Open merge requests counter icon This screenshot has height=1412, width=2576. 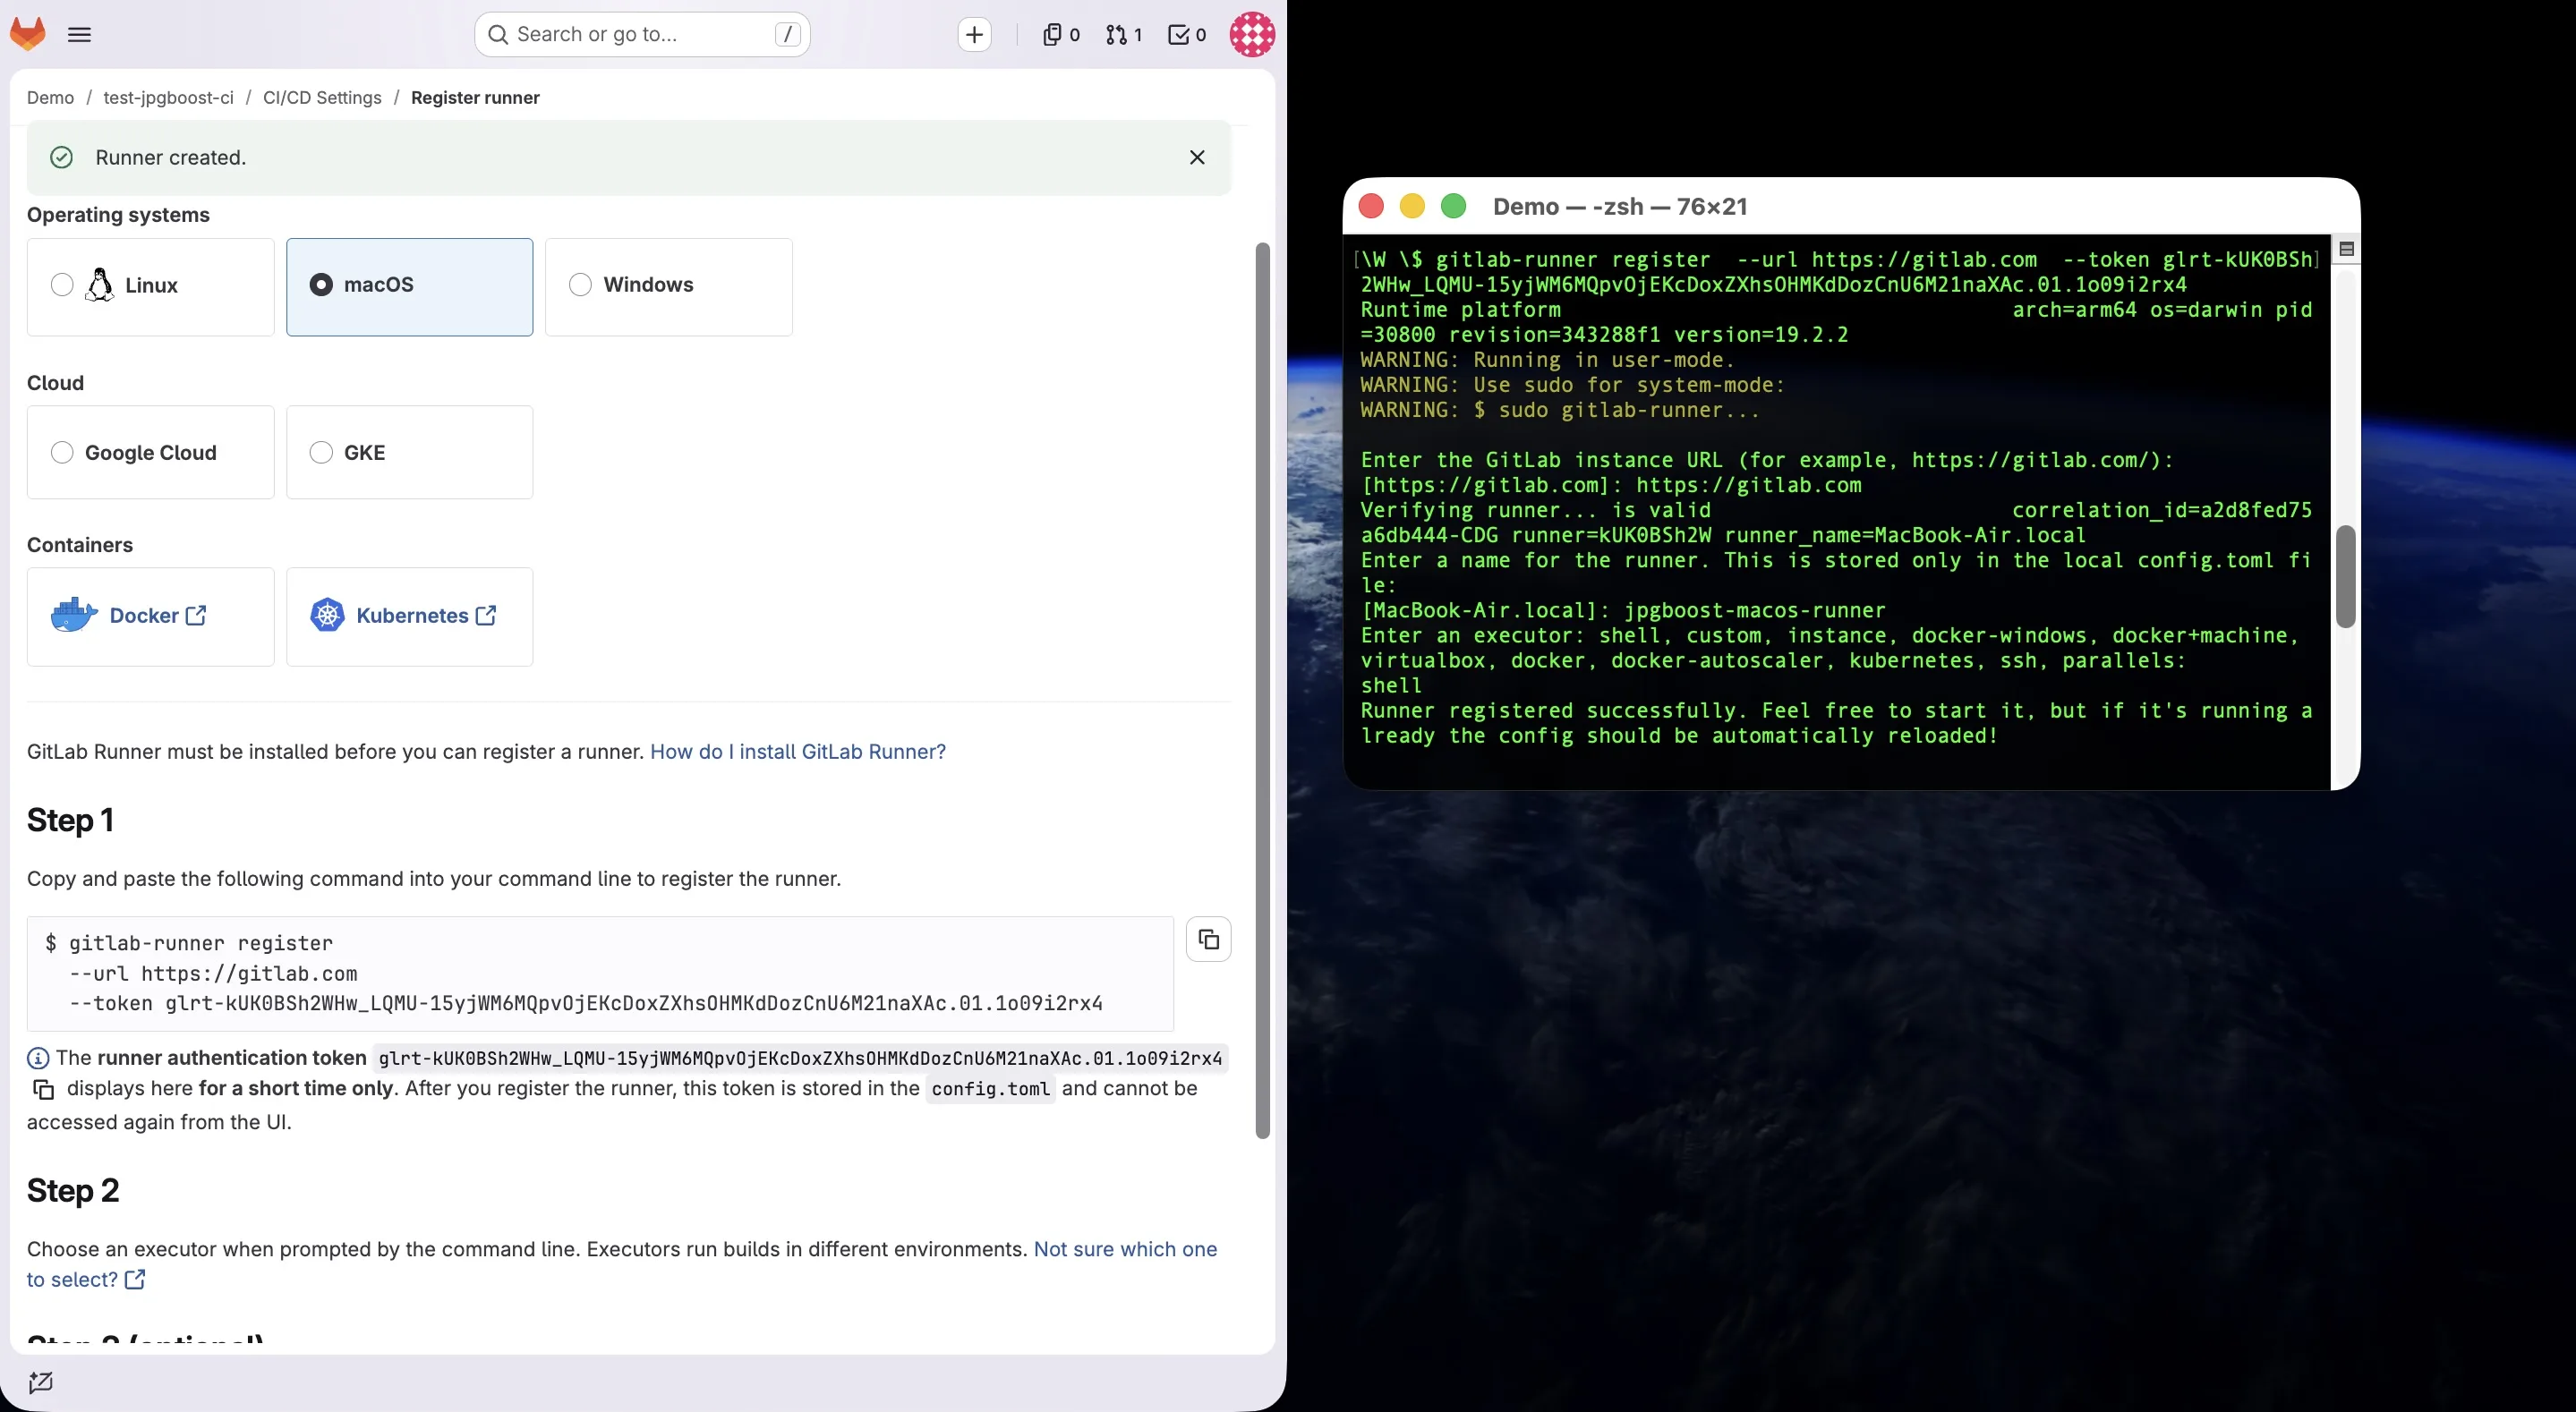click(x=1124, y=35)
